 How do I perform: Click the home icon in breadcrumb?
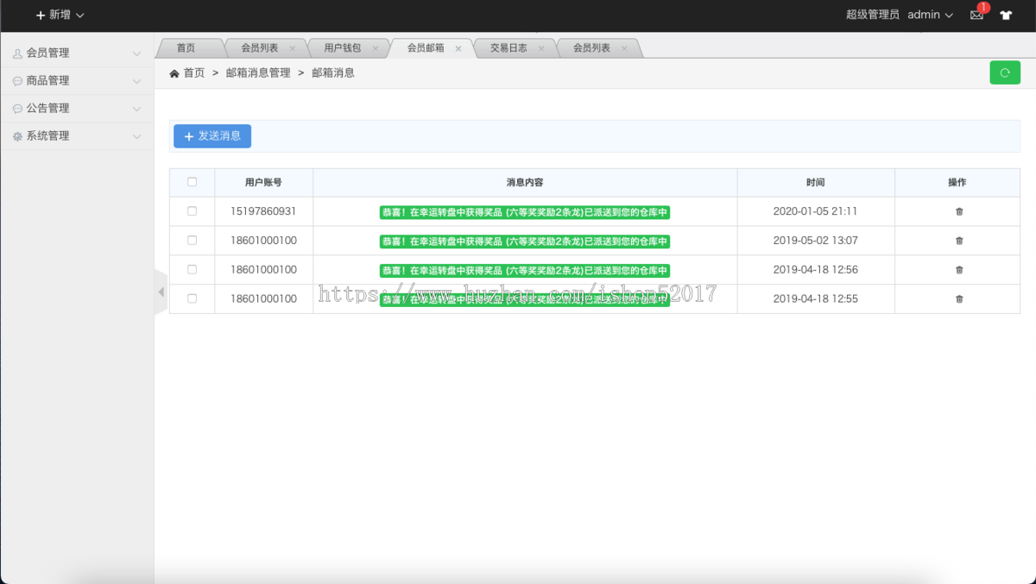pos(174,73)
